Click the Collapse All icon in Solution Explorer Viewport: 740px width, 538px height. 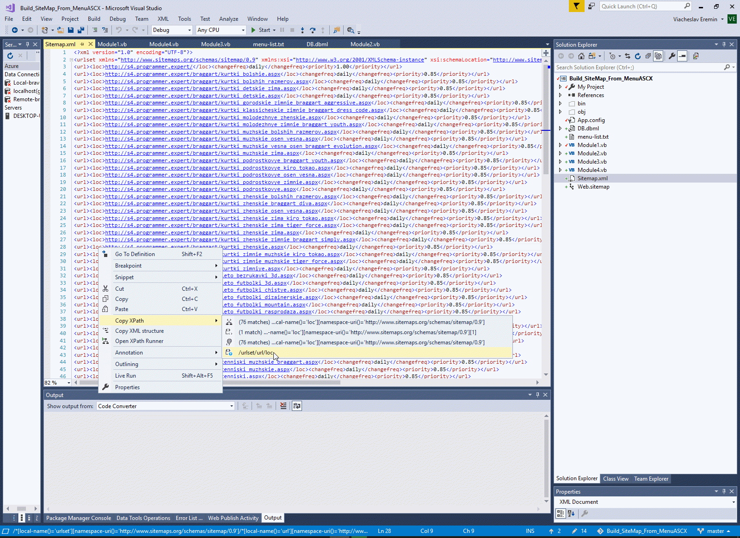648,56
